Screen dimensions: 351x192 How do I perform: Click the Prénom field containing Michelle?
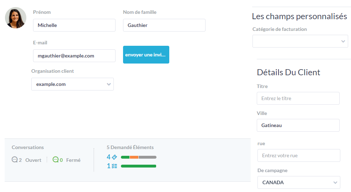pos(74,25)
